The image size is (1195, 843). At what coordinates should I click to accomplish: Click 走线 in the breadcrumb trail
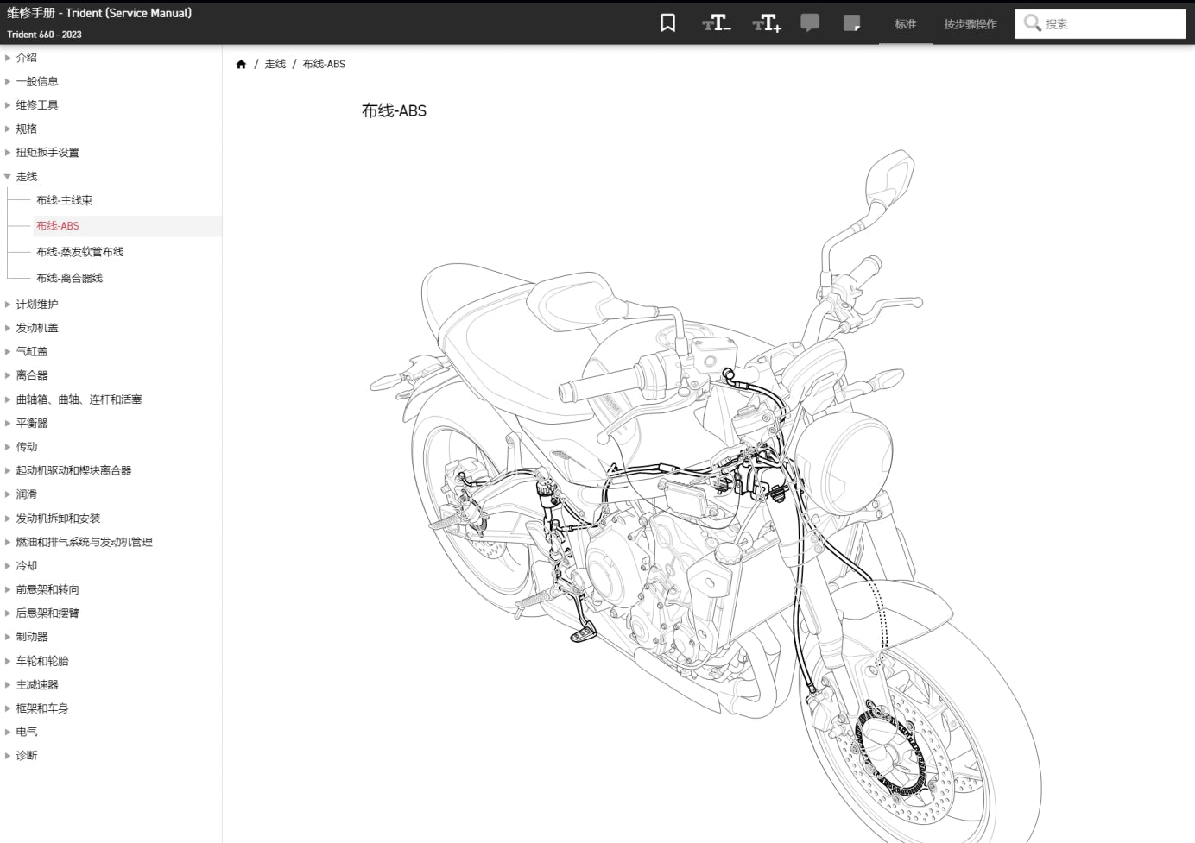(x=275, y=63)
